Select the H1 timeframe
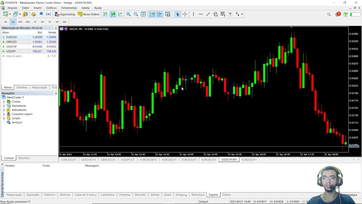 35,22
